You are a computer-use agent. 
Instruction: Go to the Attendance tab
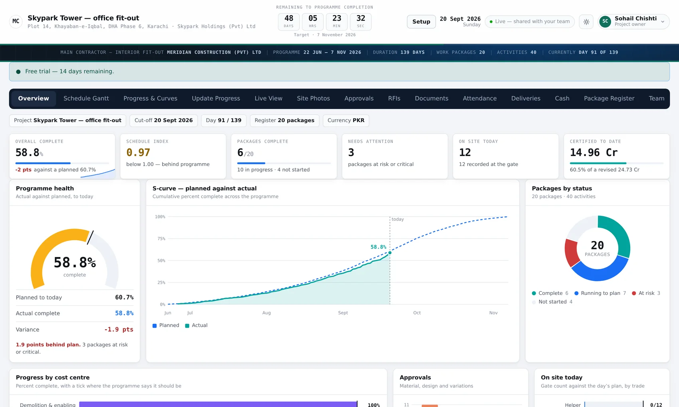pyautogui.click(x=480, y=99)
